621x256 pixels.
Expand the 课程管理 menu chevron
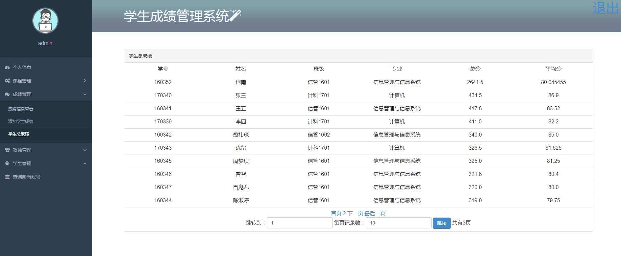click(x=85, y=81)
